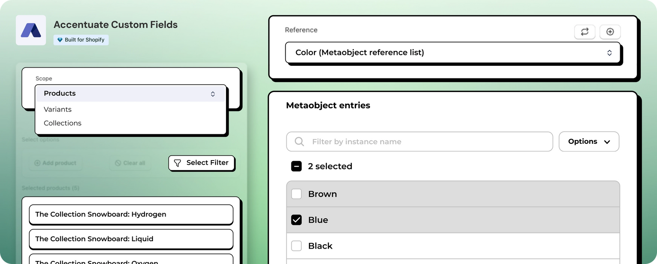Open The Collection Snowboard: Hydrogen item

coord(131,214)
